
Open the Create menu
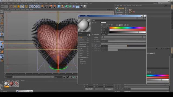point(9,3)
